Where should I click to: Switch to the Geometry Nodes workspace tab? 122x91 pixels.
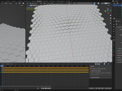click(60, 1)
